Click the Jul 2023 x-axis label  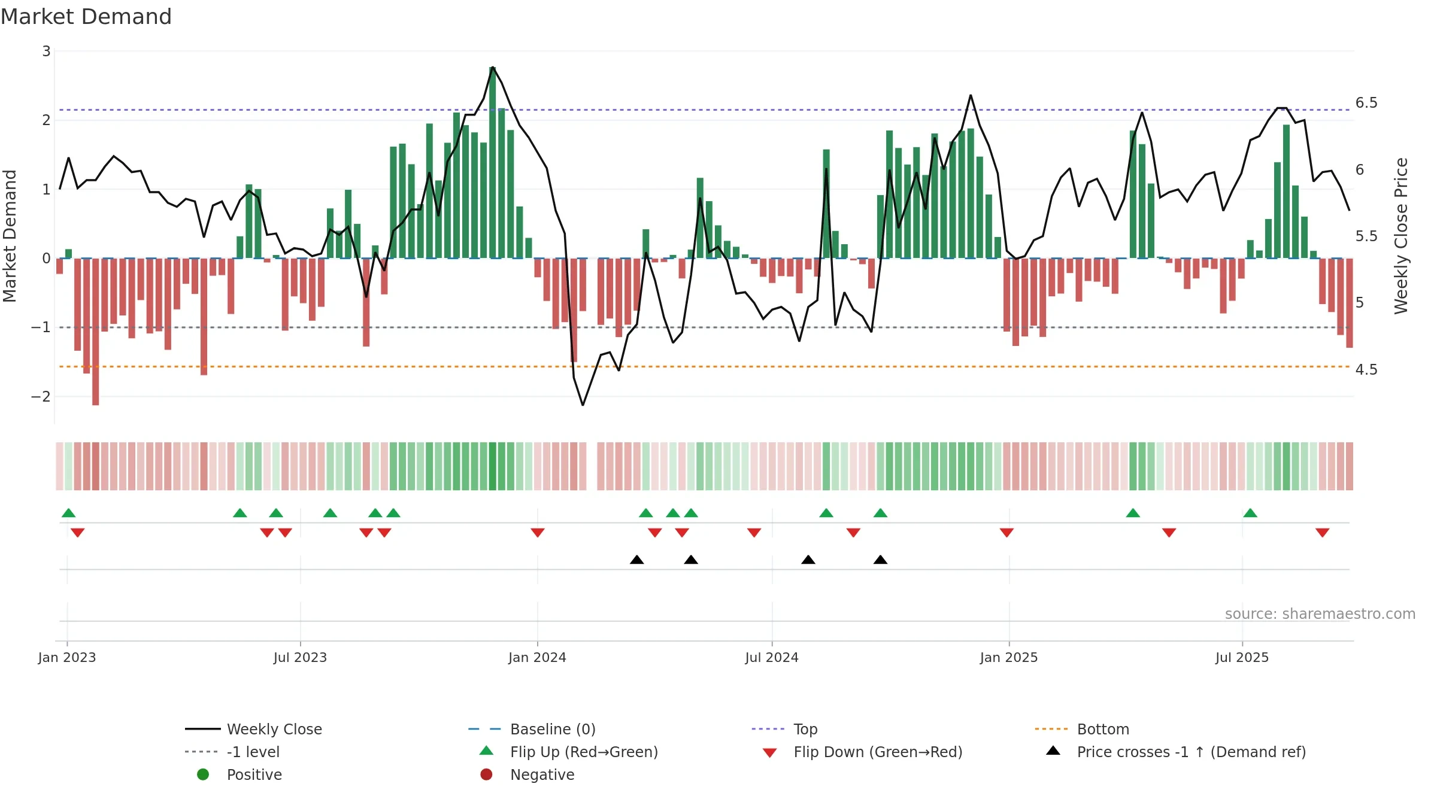click(x=300, y=657)
